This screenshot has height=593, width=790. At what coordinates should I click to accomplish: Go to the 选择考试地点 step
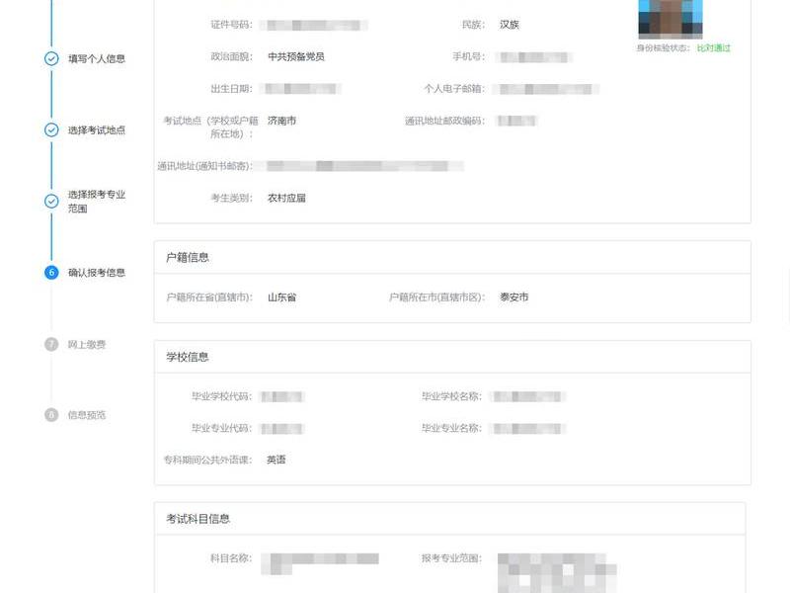pos(97,130)
